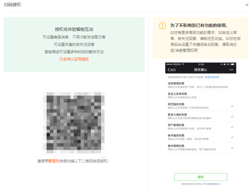This screenshot has width=251, height=191.
Task: Uncheck the 网页服务权限 green checkmark
Action: 232,106
